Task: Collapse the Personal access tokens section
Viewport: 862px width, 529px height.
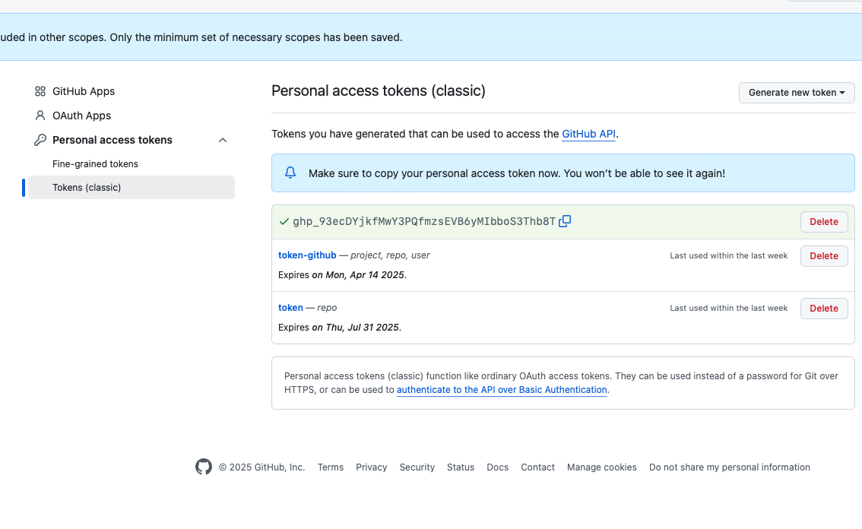Action: coord(223,140)
